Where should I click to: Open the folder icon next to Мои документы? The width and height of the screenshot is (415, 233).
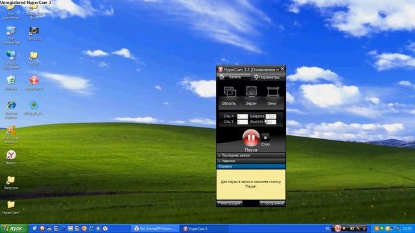click(34, 12)
